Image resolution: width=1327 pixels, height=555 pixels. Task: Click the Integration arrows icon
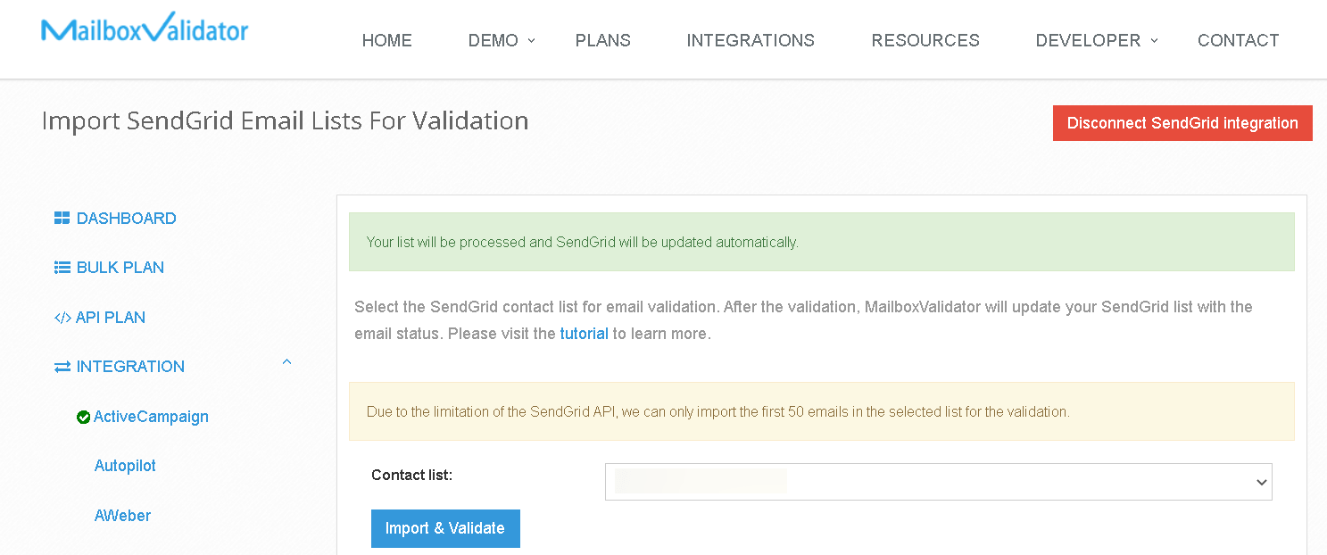tap(62, 367)
